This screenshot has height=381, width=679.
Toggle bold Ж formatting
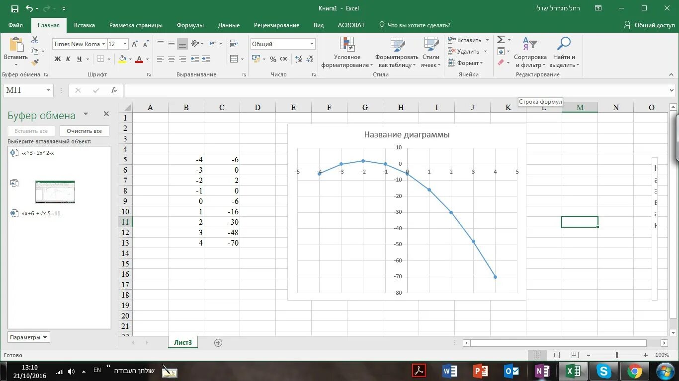(58, 59)
